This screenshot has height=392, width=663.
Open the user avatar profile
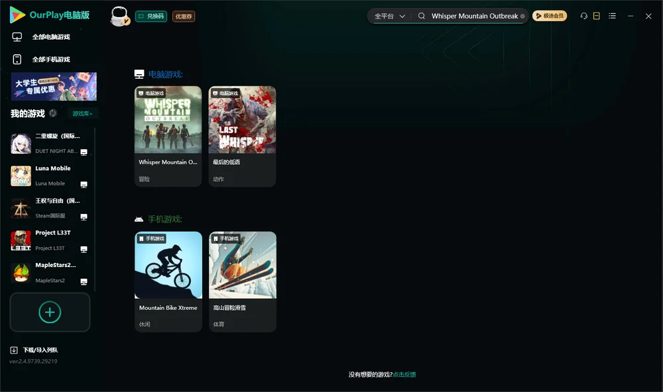point(119,16)
